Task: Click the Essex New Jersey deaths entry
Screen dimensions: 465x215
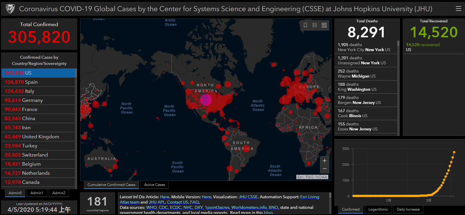Action: 366,127
